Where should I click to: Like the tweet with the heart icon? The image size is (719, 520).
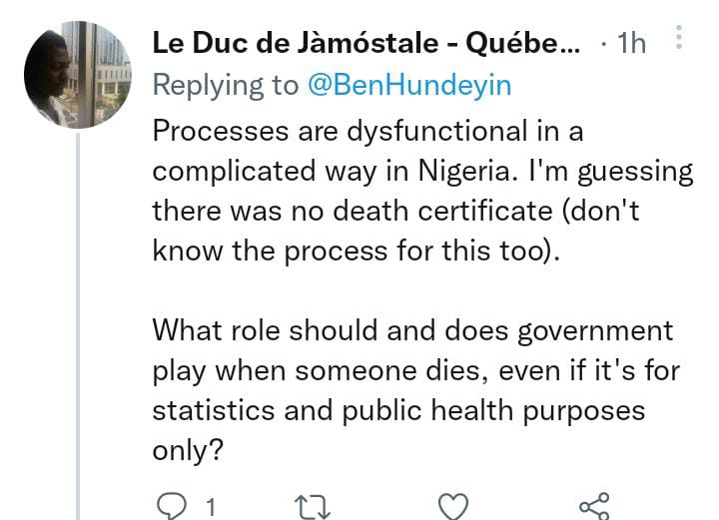tap(454, 503)
